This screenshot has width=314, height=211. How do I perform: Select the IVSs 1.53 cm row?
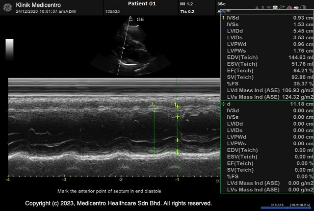point(267,24)
